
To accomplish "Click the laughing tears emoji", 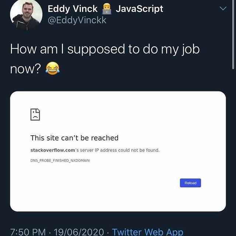I will pos(52,69).
